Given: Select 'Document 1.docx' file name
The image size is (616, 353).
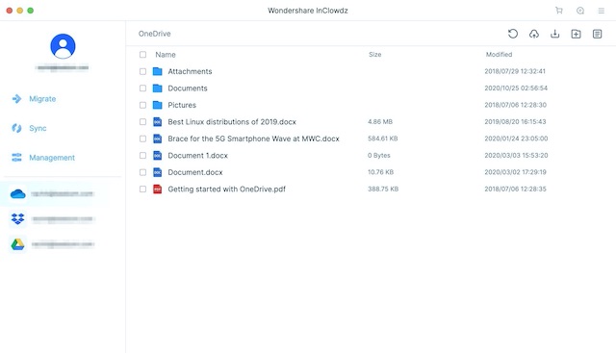Looking at the screenshot, I should (197, 156).
